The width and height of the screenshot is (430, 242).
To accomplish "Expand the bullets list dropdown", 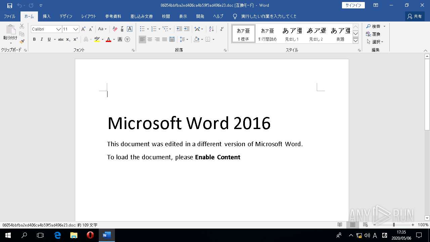I will click(x=148, y=29).
